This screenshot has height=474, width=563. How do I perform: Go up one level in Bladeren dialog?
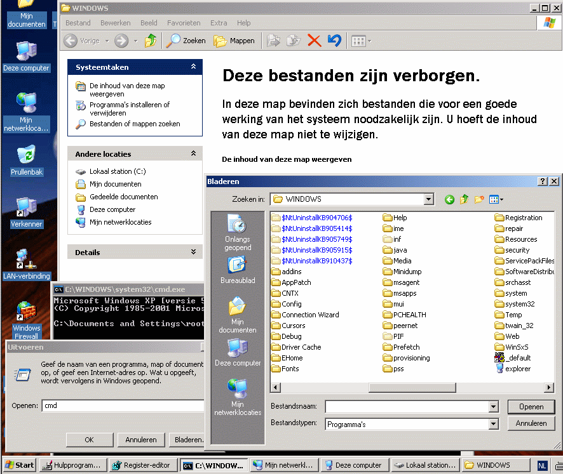pyautogui.click(x=465, y=199)
